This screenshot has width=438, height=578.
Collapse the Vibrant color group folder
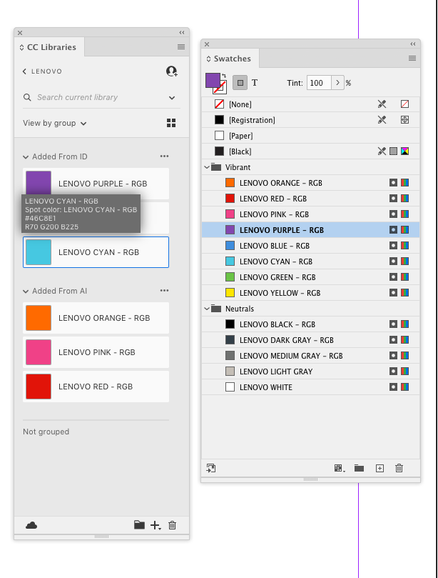(x=208, y=167)
